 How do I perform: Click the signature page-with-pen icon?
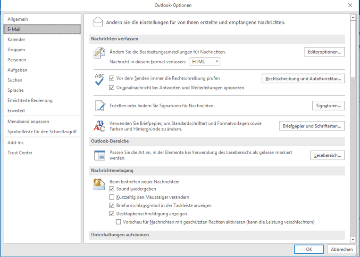(x=100, y=105)
